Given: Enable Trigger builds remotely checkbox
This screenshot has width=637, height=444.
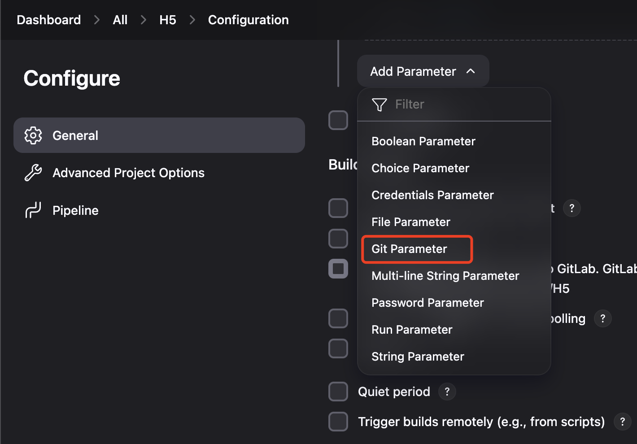Looking at the screenshot, I should pyautogui.click(x=338, y=422).
